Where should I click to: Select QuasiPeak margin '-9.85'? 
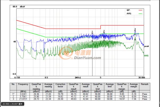pos(122,94)
